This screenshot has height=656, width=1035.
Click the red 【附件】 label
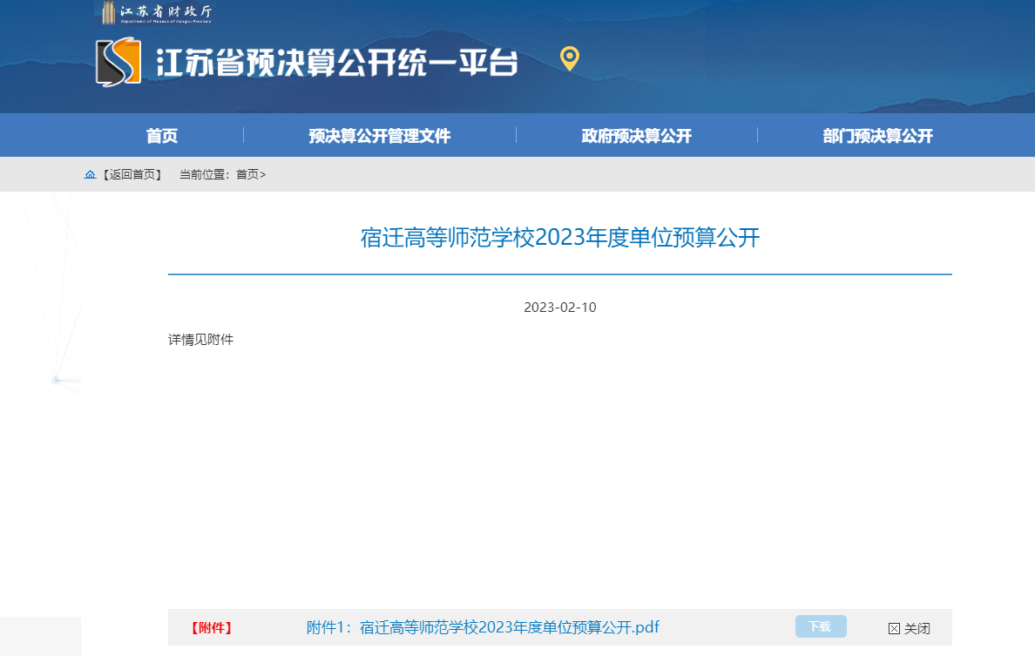(x=211, y=628)
